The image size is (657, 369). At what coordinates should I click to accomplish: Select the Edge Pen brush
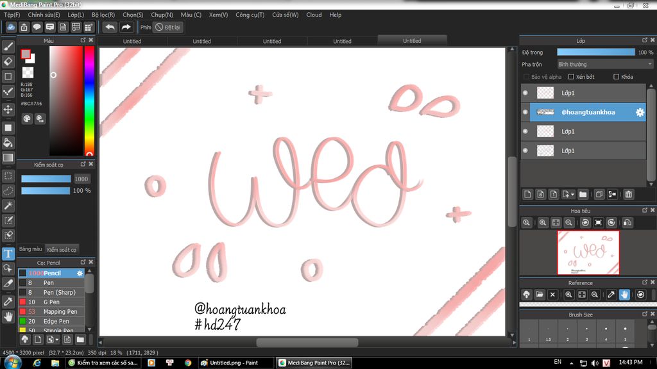tap(51, 321)
